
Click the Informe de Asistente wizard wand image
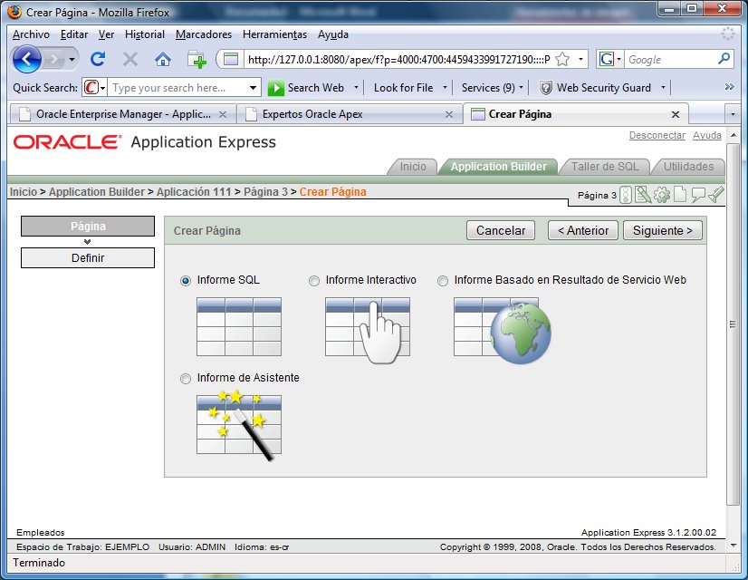[x=239, y=426]
